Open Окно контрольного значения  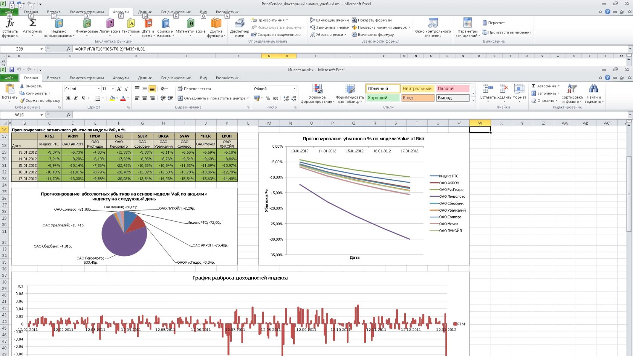click(433, 28)
